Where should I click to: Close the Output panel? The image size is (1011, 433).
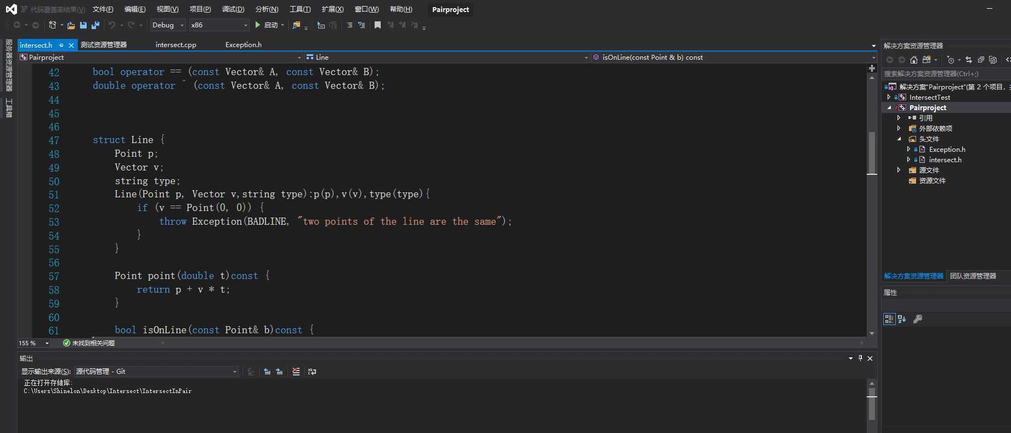tap(870, 358)
